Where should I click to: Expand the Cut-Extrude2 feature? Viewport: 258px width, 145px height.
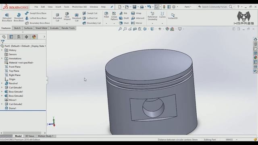tap(2, 104)
